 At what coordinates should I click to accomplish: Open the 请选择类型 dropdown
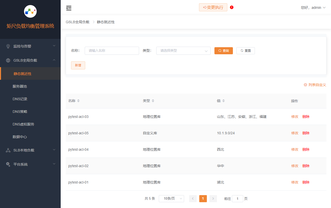point(183,50)
